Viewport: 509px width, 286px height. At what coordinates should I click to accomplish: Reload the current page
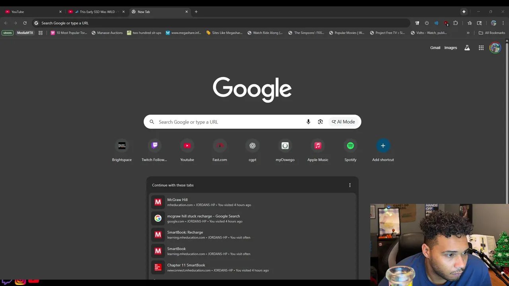[25, 23]
